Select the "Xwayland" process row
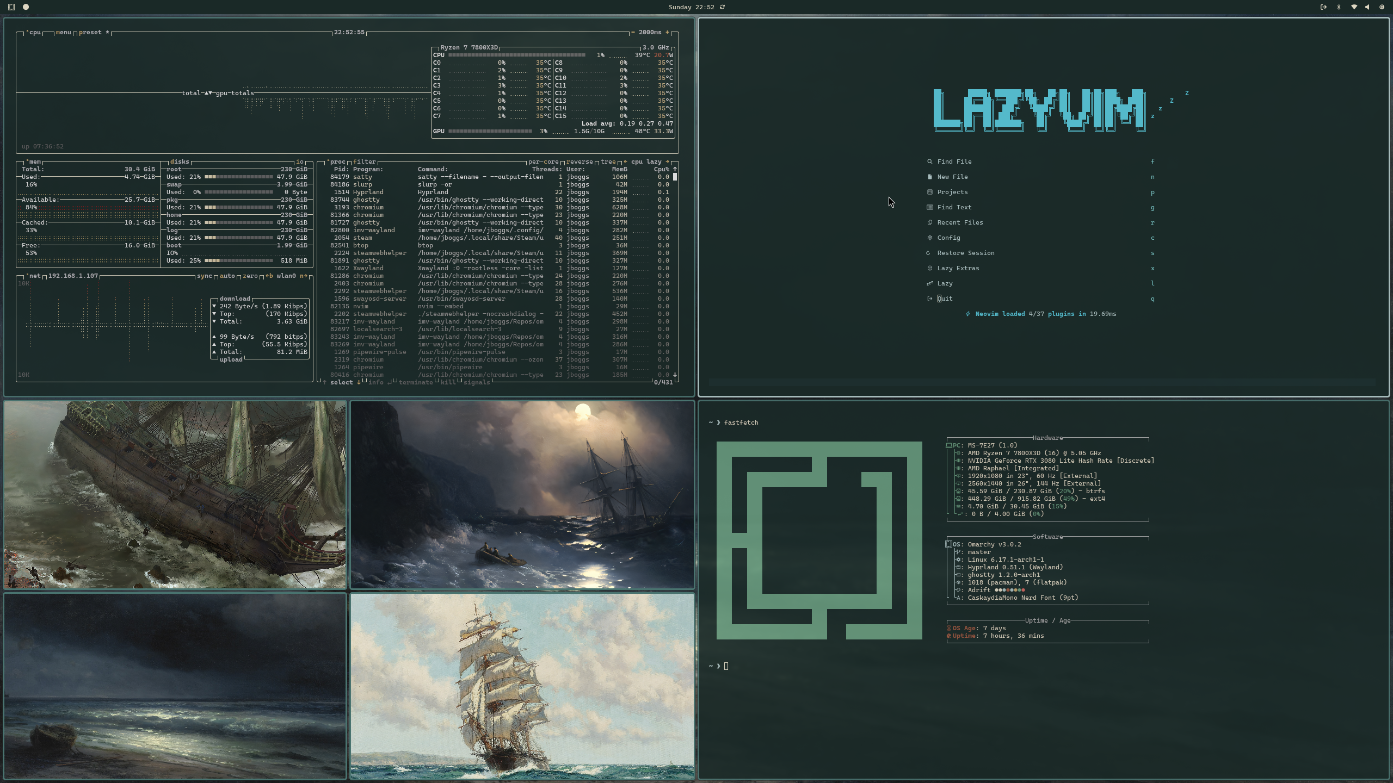This screenshot has width=1393, height=783. 500,268
